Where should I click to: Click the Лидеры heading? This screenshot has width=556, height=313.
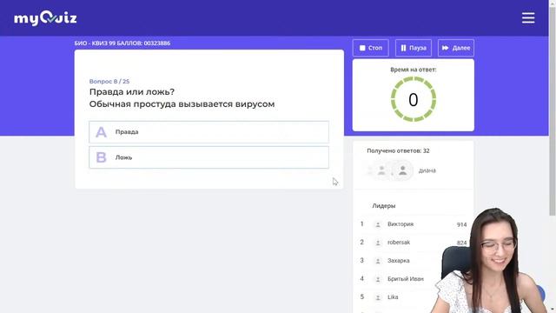(384, 206)
